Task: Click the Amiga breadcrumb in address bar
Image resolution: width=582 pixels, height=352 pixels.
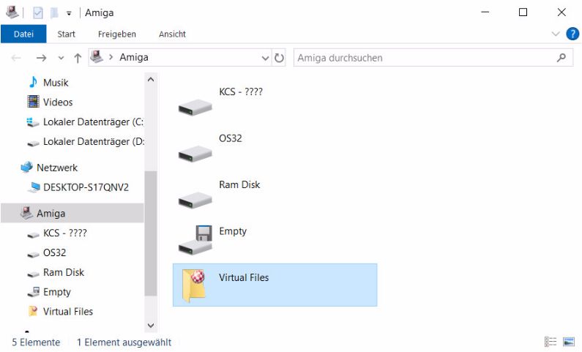Action: click(134, 58)
